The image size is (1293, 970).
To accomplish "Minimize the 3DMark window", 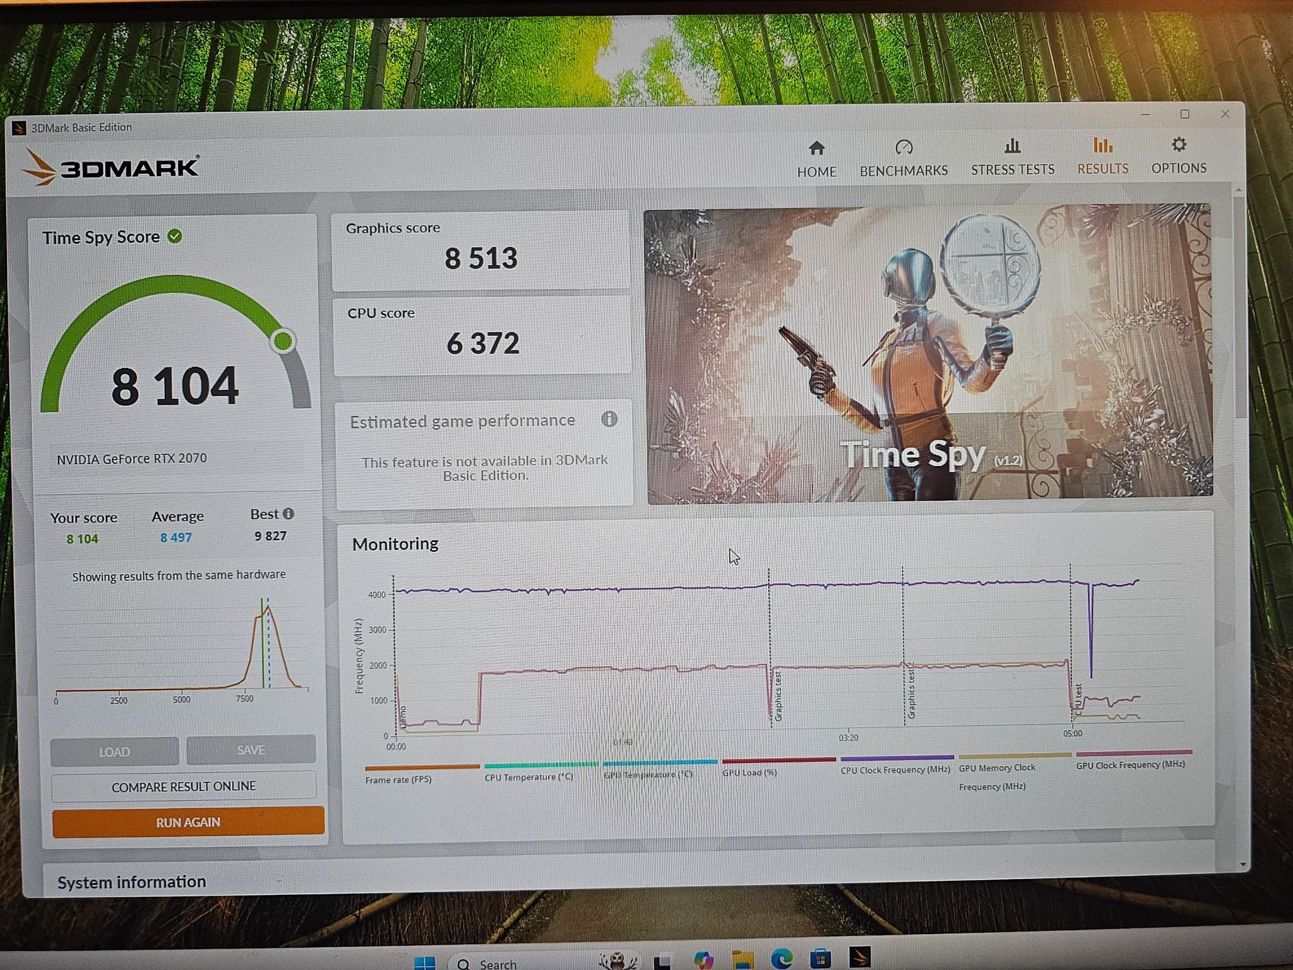I will point(1145,115).
